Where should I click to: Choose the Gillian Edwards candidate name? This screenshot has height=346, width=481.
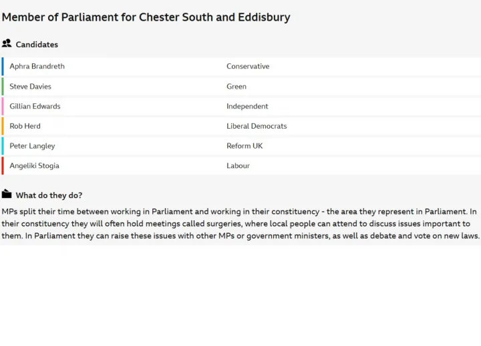(x=35, y=107)
